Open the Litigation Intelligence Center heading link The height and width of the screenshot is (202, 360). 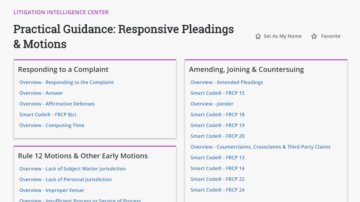[x=61, y=12]
